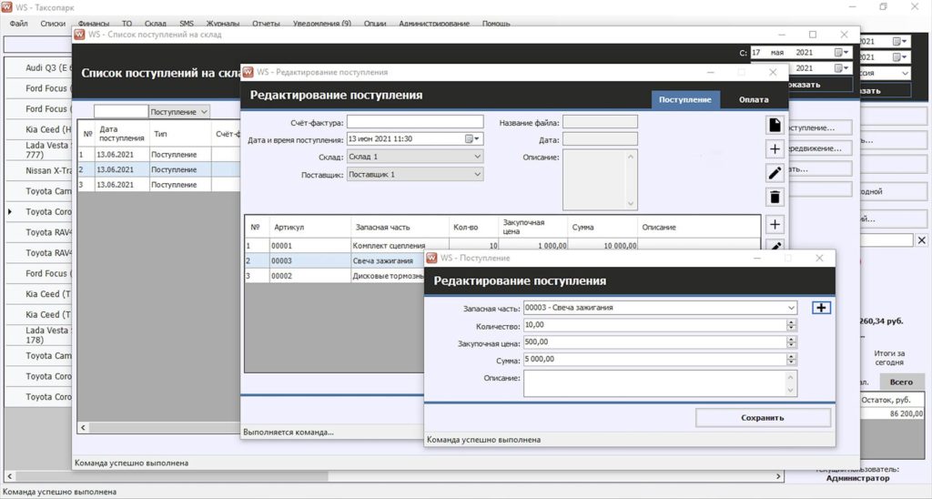This screenshot has height=499, width=932.
Task: Click the upper plus icon under the document icon
Action: coord(775,148)
